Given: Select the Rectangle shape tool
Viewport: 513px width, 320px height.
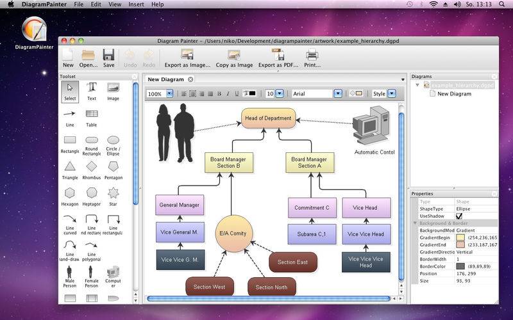Looking at the screenshot, I should pyautogui.click(x=70, y=145).
